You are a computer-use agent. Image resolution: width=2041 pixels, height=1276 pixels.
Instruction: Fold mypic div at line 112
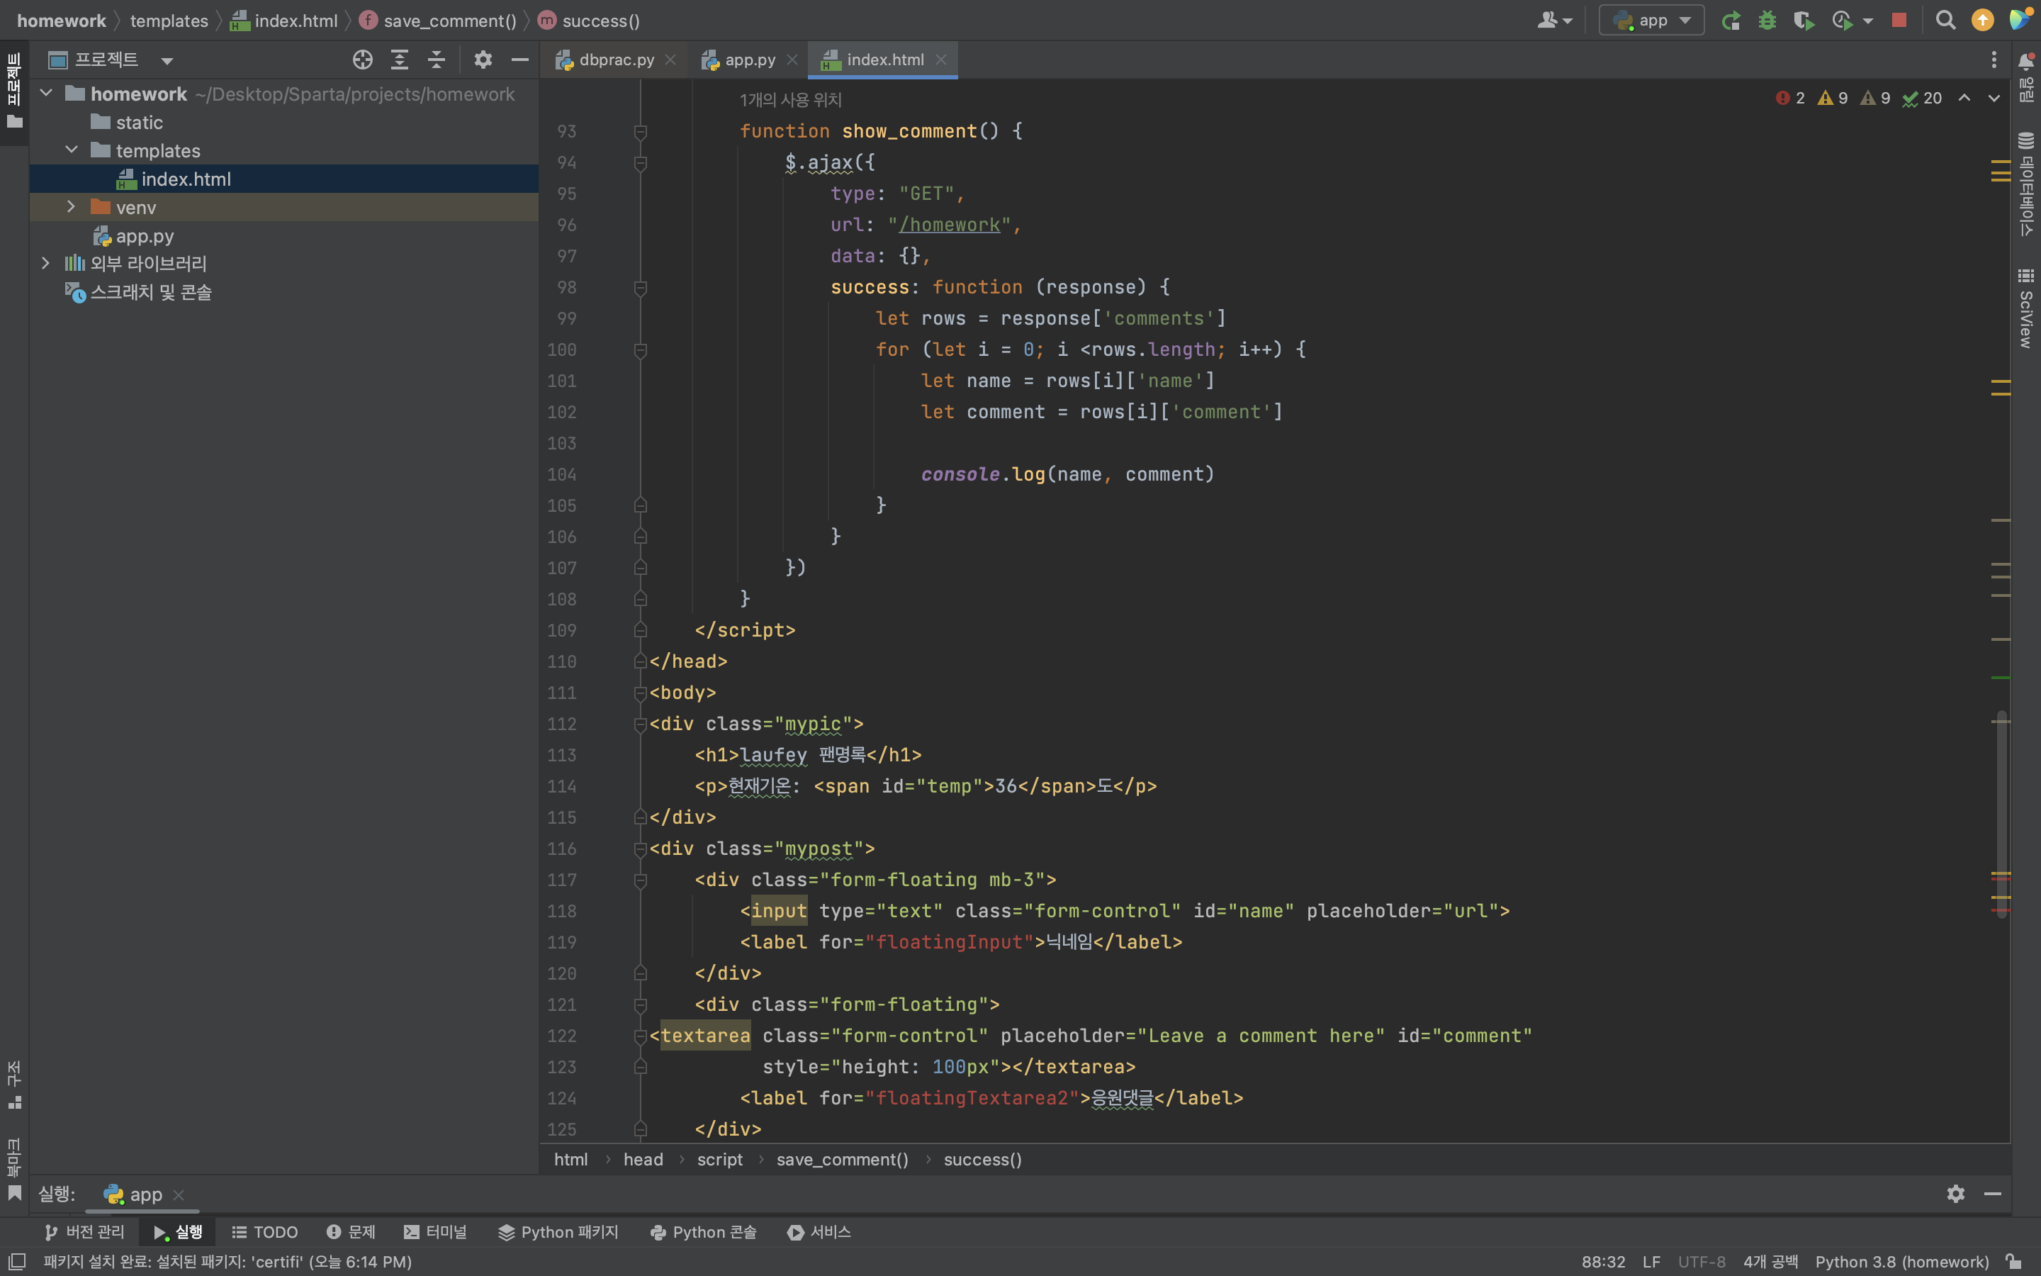tap(640, 724)
